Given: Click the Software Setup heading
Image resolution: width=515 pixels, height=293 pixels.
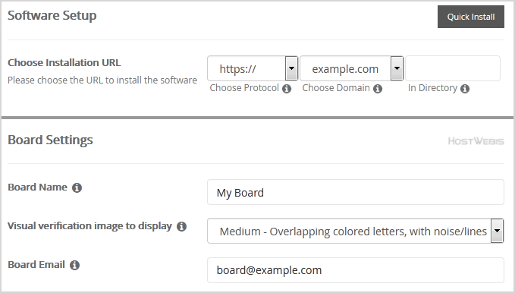Looking at the screenshot, I should pos(52,15).
